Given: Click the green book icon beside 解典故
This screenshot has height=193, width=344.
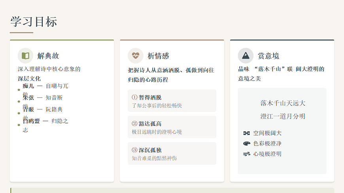Looking at the screenshot, I should (25, 56).
